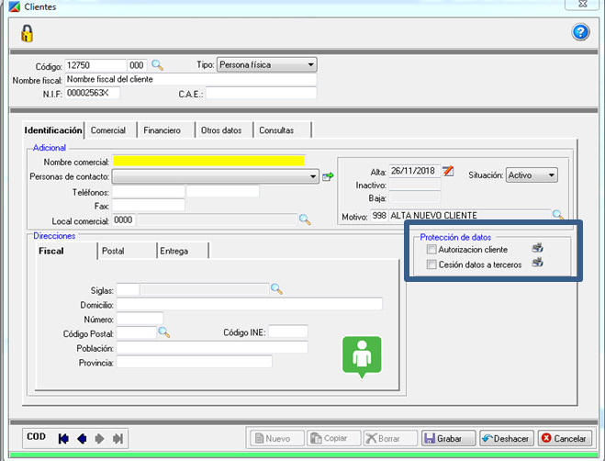
Task: Click the padlock icon in toolbar
Action: tap(27, 33)
